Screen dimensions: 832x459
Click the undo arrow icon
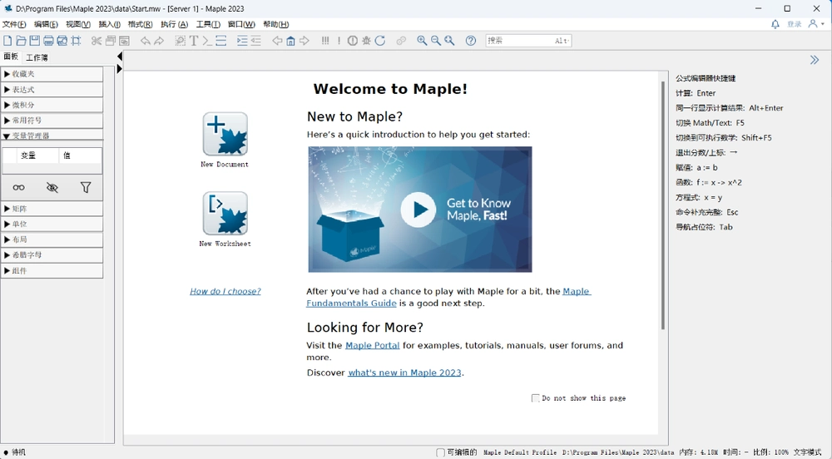[145, 41]
